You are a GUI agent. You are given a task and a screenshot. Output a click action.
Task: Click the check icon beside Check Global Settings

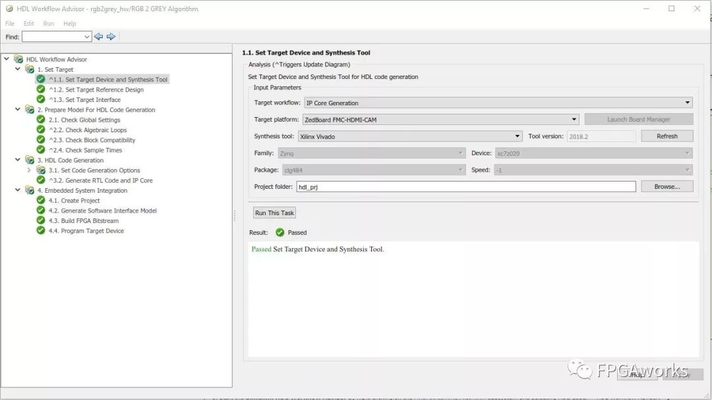(x=41, y=120)
